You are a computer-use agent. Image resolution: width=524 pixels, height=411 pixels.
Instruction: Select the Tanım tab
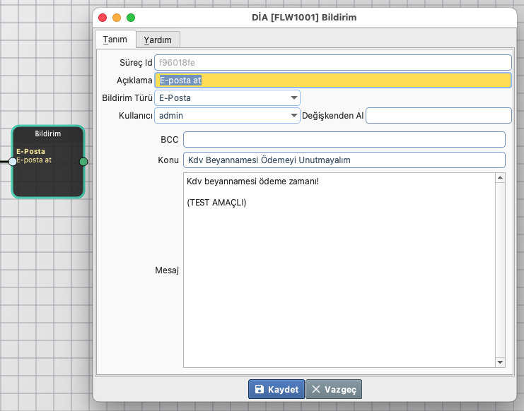(114, 40)
